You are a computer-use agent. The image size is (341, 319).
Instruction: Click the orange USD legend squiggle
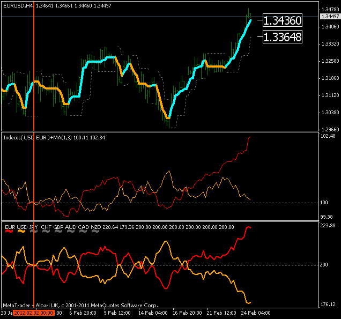21,232
